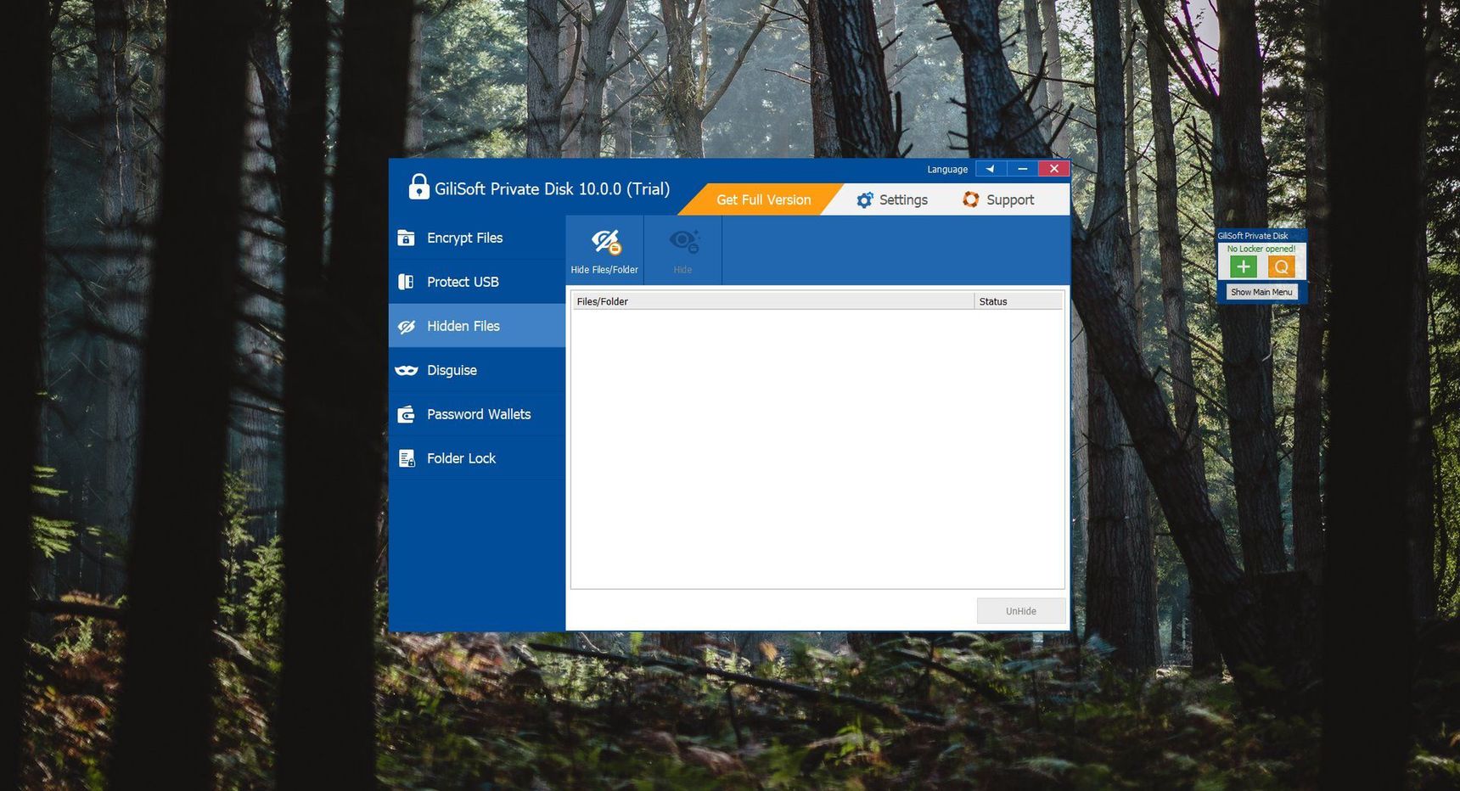
Task: Sort by Files/Folder column header
Action: pyautogui.click(x=772, y=301)
